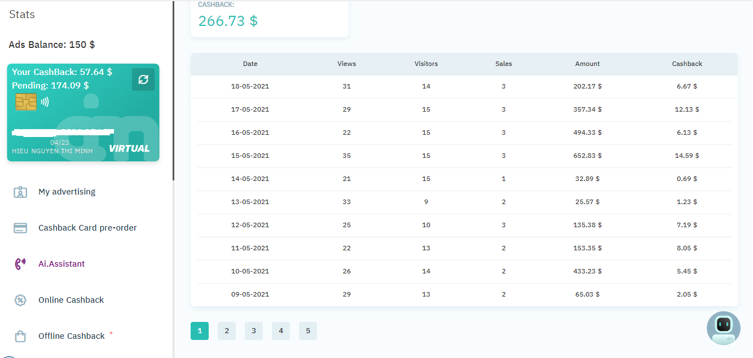The width and height of the screenshot is (753, 358).
Task: Click Your CashBack: 57.64 $ text
Action: (x=62, y=72)
